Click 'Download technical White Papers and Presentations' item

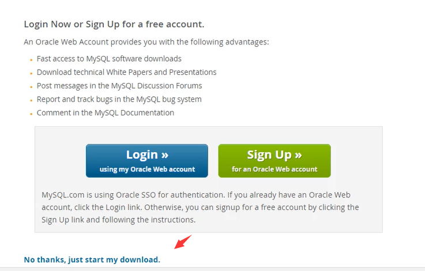pos(127,72)
